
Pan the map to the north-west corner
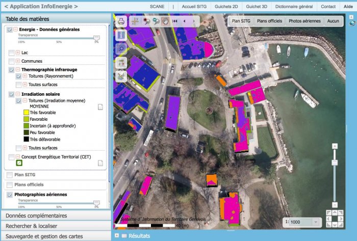(328, 212)
